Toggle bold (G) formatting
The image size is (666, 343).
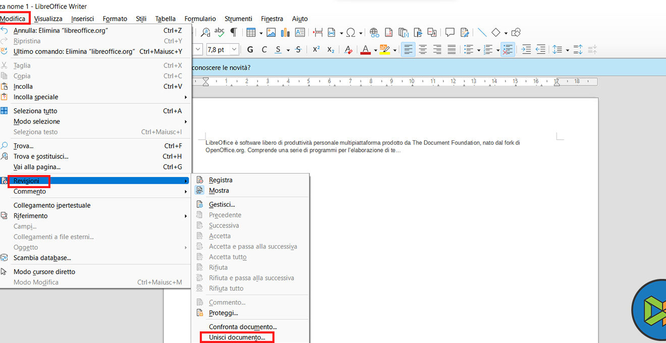pos(250,49)
